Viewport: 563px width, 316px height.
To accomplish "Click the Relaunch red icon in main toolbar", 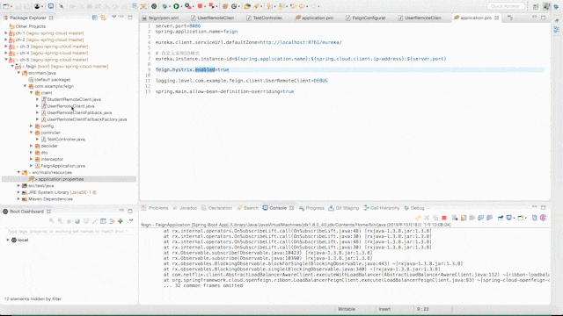I will tap(212, 6).
